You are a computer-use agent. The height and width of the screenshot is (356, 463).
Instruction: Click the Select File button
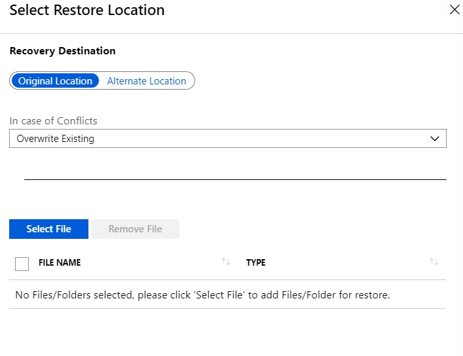(48, 229)
